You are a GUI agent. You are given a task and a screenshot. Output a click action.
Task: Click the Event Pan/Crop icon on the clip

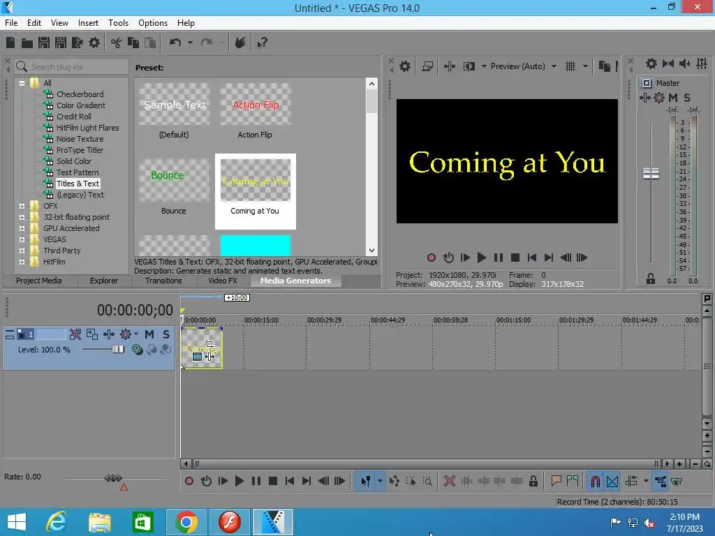209,343
